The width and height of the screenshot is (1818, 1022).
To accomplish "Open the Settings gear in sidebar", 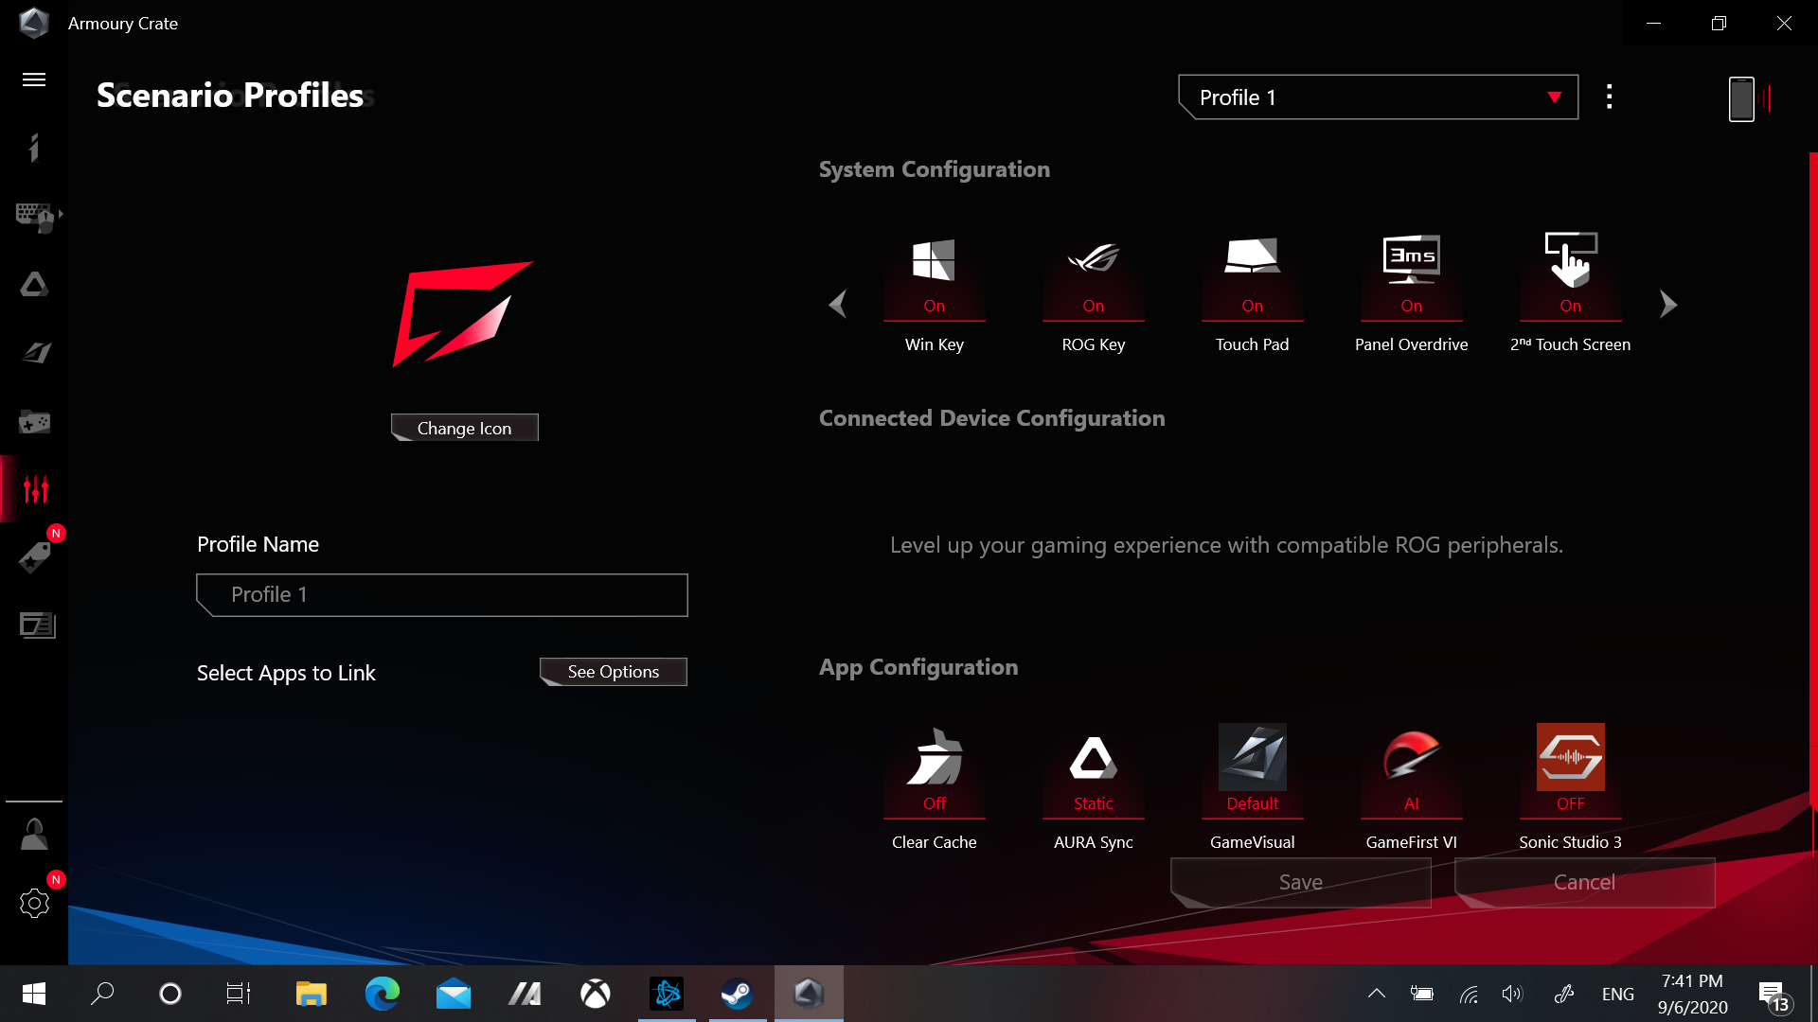I will [x=34, y=904].
